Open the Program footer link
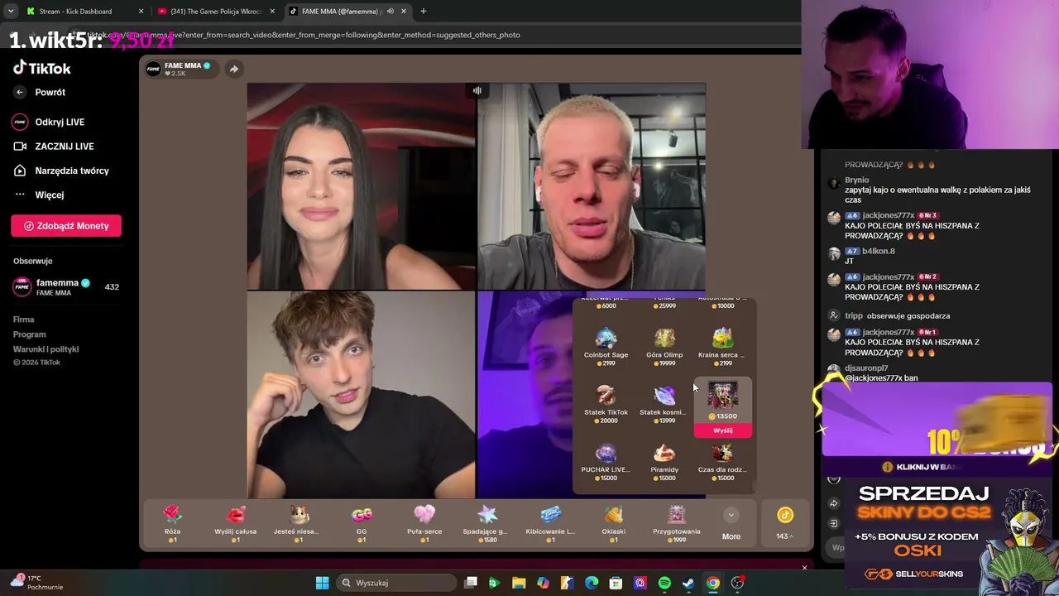Screen dimensions: 1059x596 29,334
